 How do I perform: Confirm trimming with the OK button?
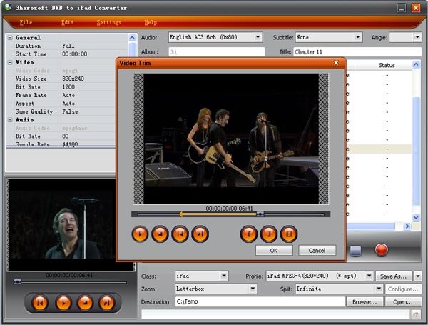coord(274,251)
